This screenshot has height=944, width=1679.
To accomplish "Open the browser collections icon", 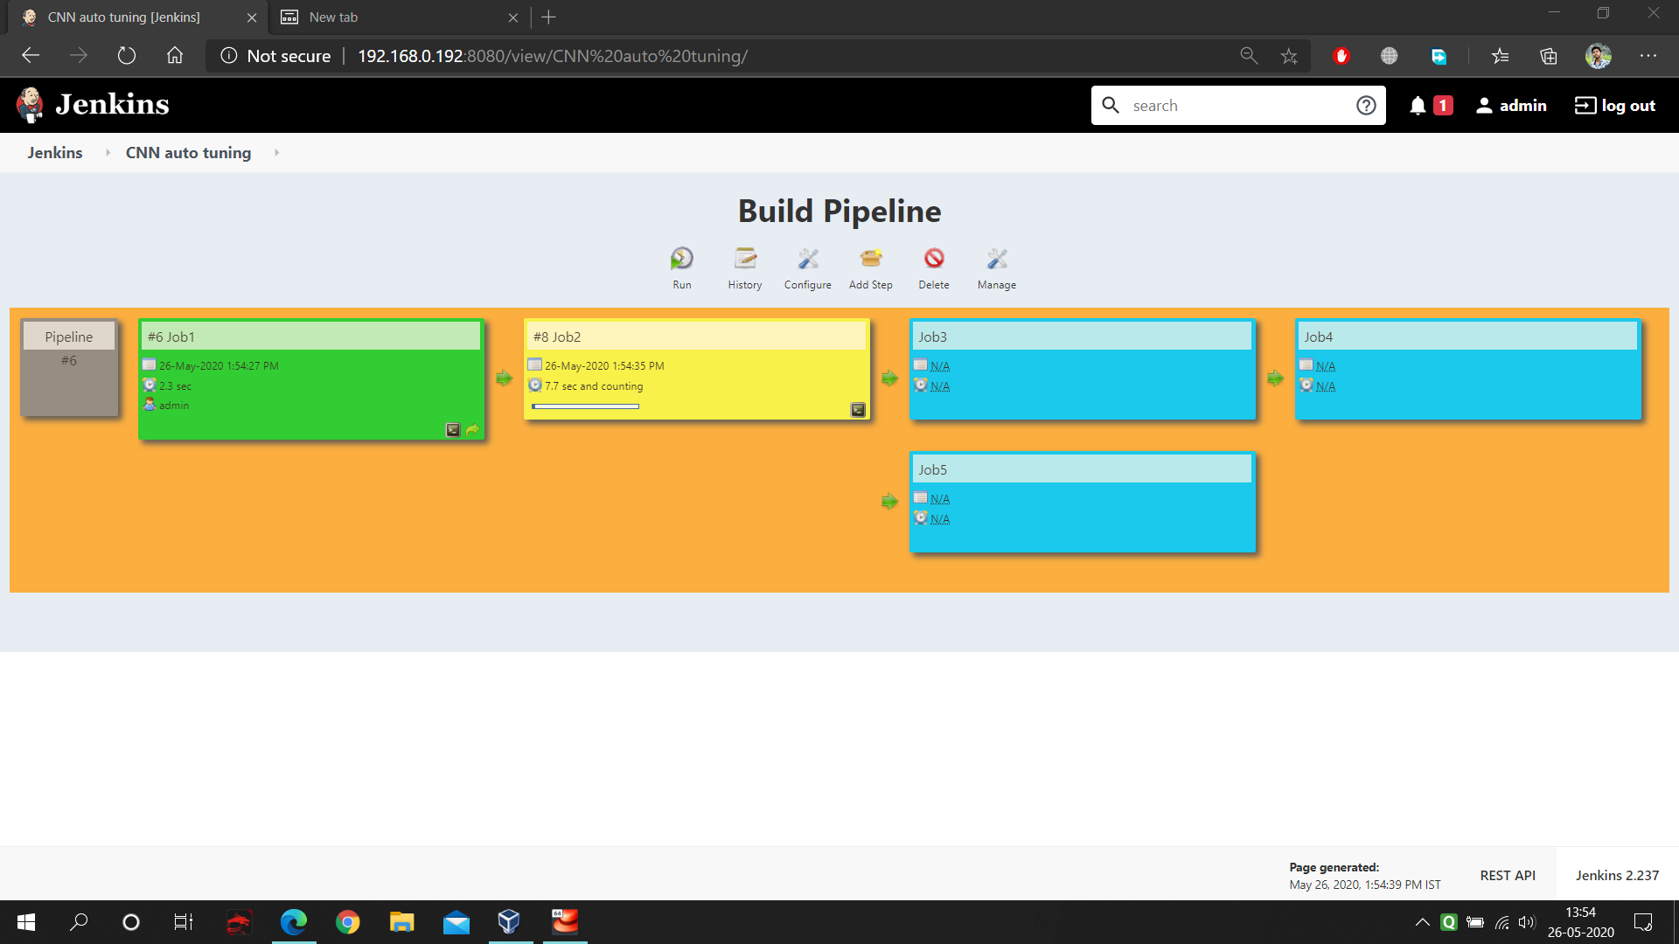I will point(1549,56).
